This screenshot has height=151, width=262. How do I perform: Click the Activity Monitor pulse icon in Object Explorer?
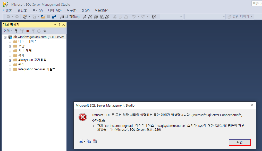coord(45,31)
